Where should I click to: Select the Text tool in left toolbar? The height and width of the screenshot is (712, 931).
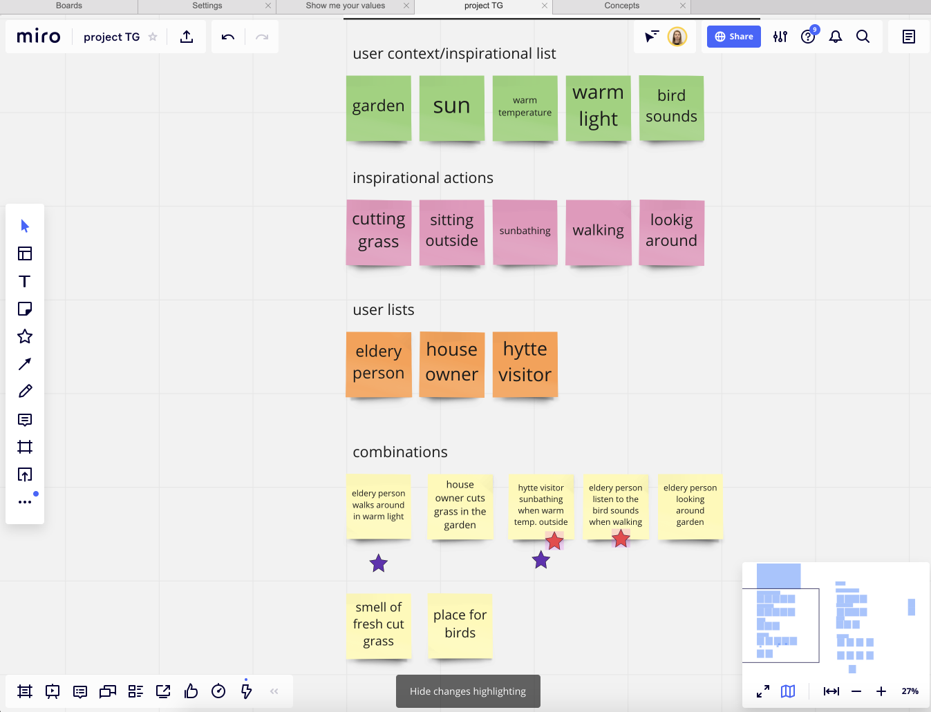[x=25, y=281]
